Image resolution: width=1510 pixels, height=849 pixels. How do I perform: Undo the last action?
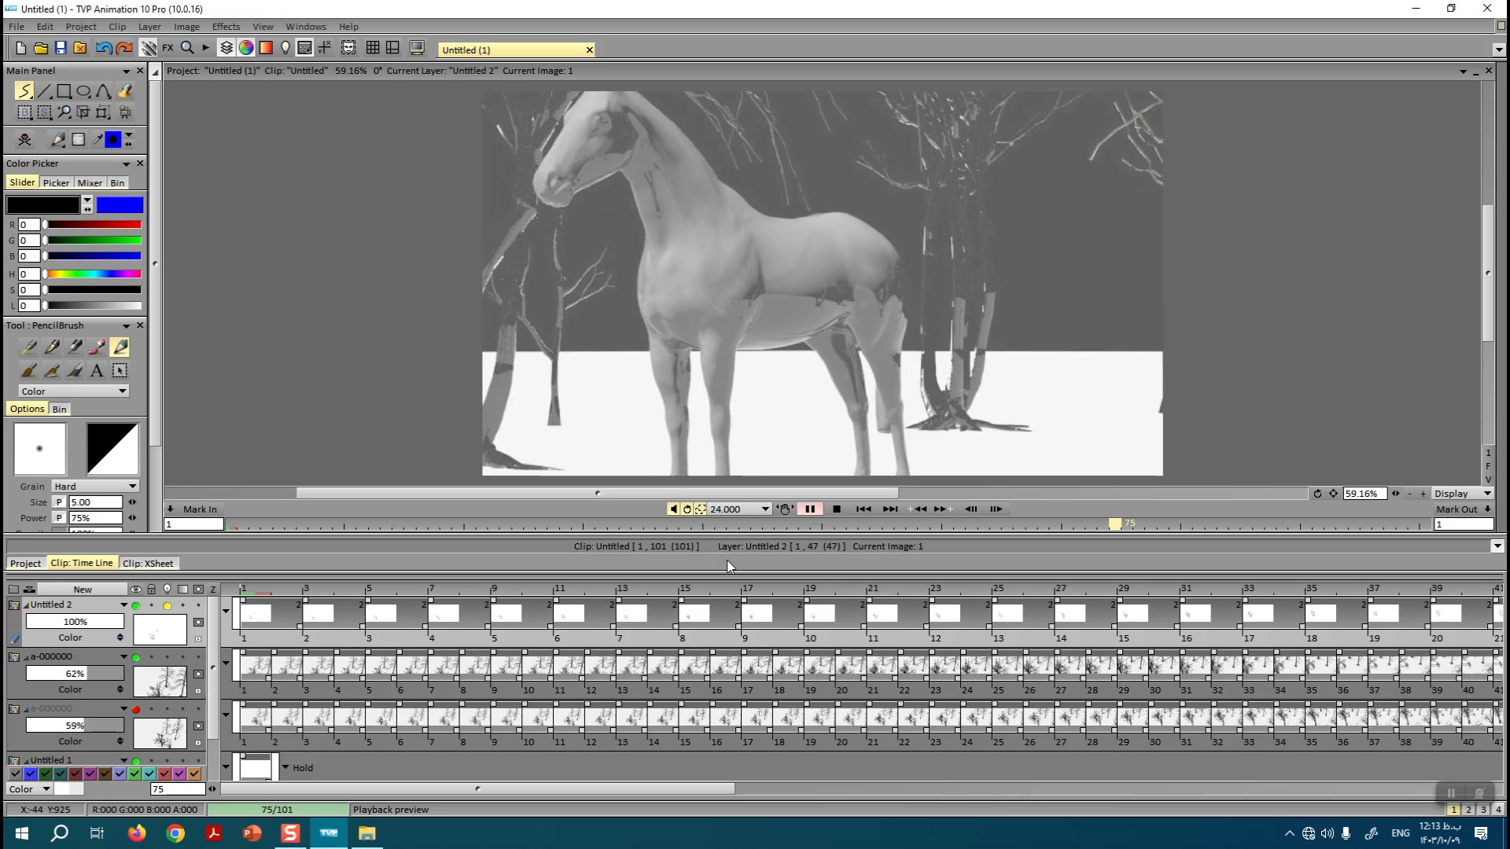[103, 48]
